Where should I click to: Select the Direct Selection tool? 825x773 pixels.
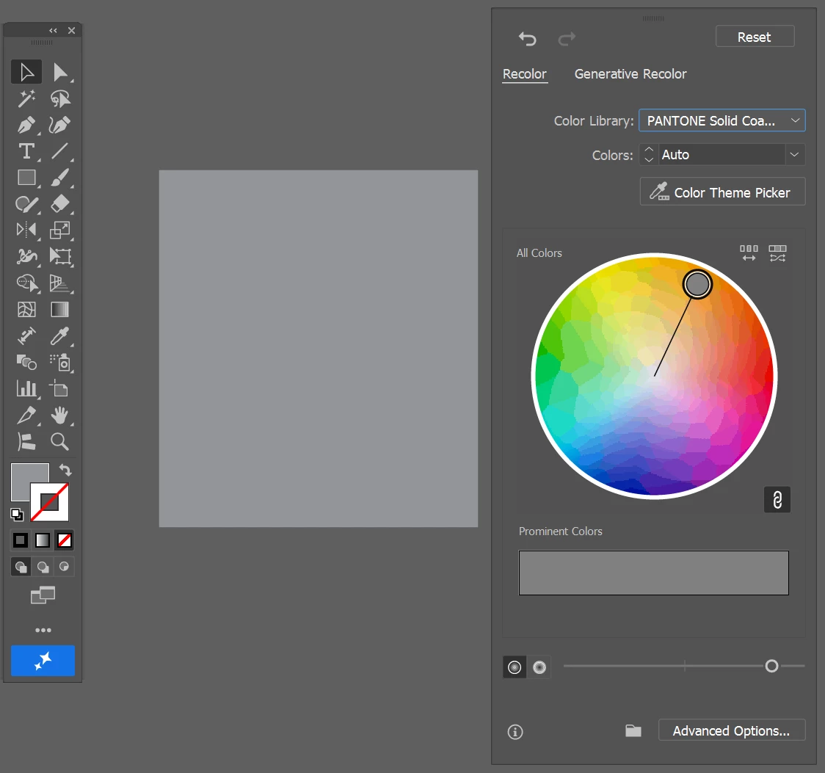coord(60,72)
